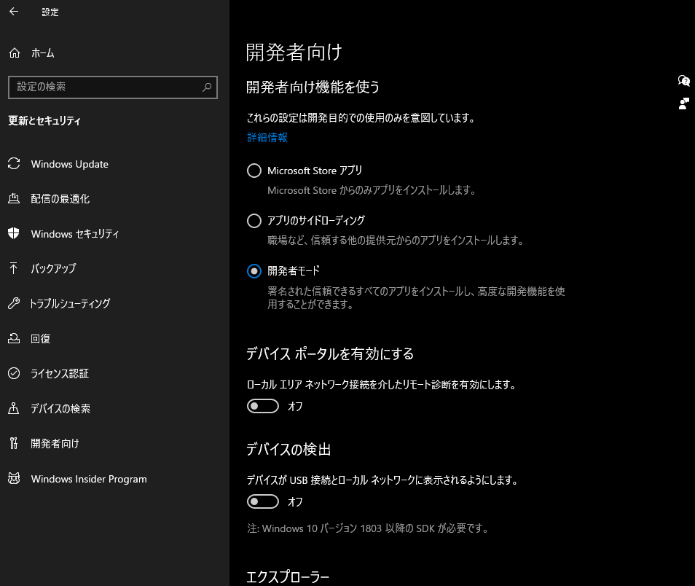Open the 詳細情報 link
This screenshot has width=695, height=586.
[x=267, y=138]
